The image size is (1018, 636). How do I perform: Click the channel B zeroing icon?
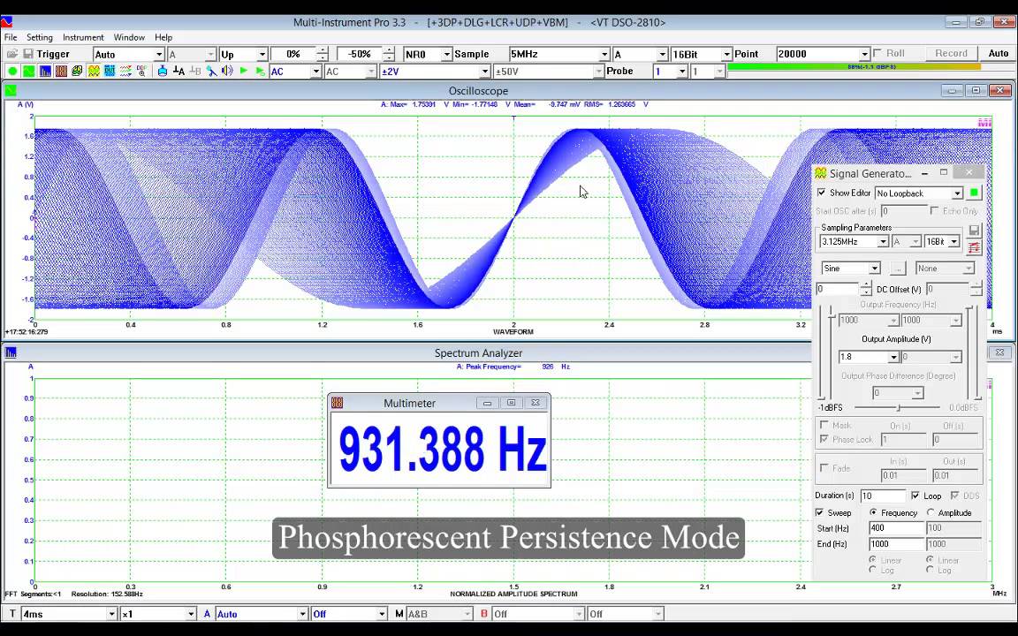(194, 71)
